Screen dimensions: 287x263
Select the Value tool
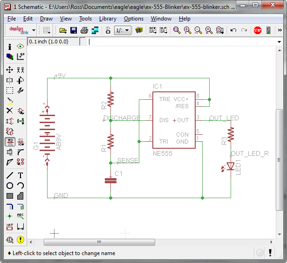20,142
